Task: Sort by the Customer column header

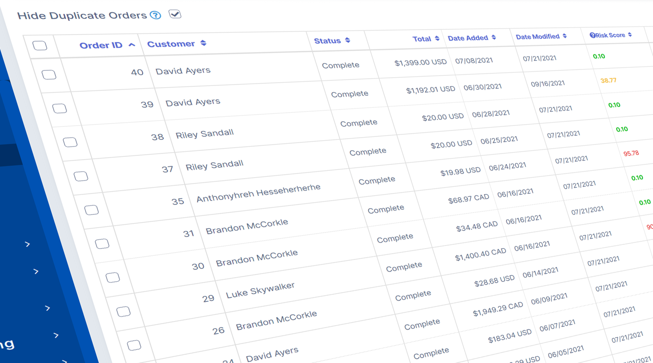Action: coord(171,44)
